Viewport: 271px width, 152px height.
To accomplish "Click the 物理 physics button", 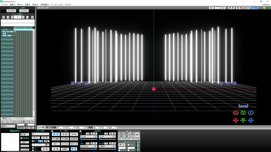I will tap(74, 149).
